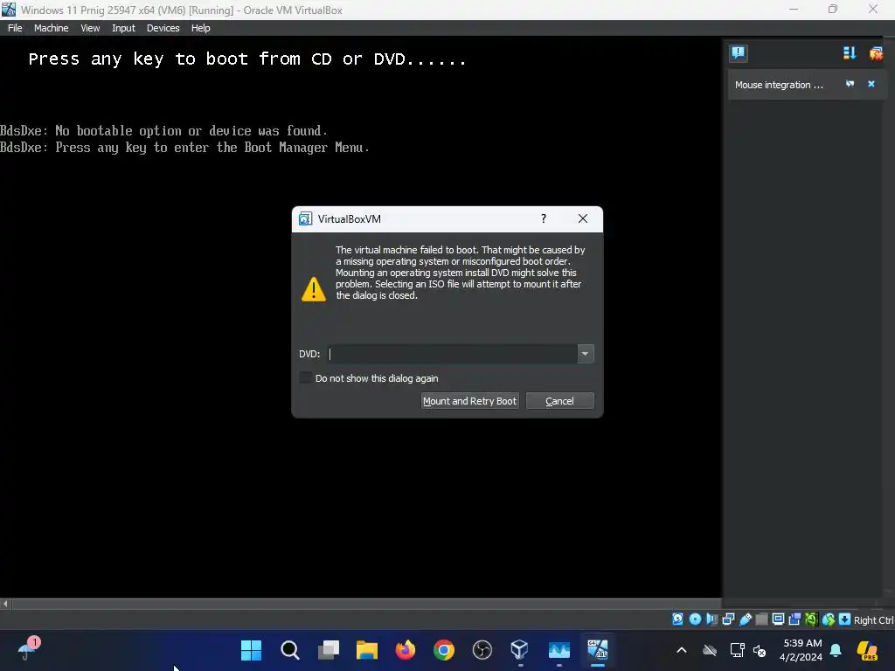Open the Machine menu

coord(51,28)
